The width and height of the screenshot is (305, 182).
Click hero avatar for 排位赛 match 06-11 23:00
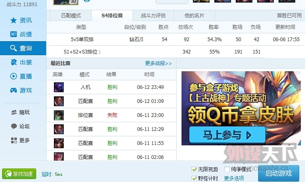[x=59, y=115]
